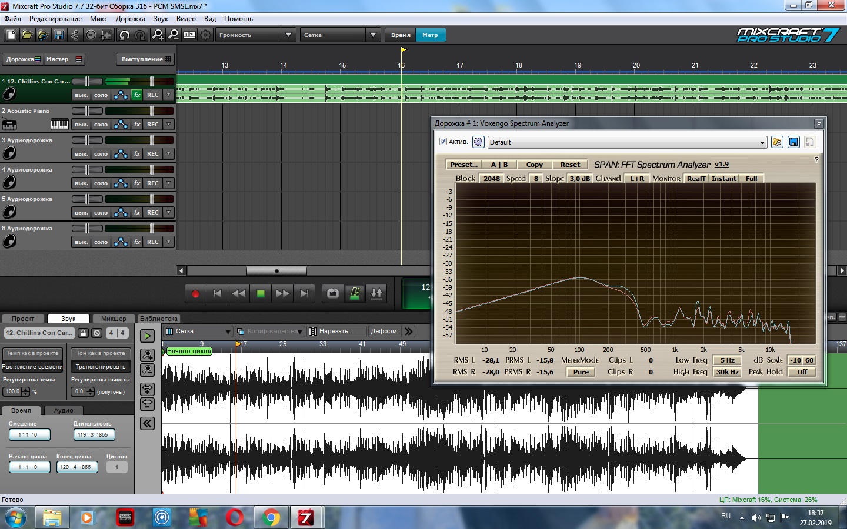Open the Сетка dropdown in the sound editor

[x=198, y=332]
